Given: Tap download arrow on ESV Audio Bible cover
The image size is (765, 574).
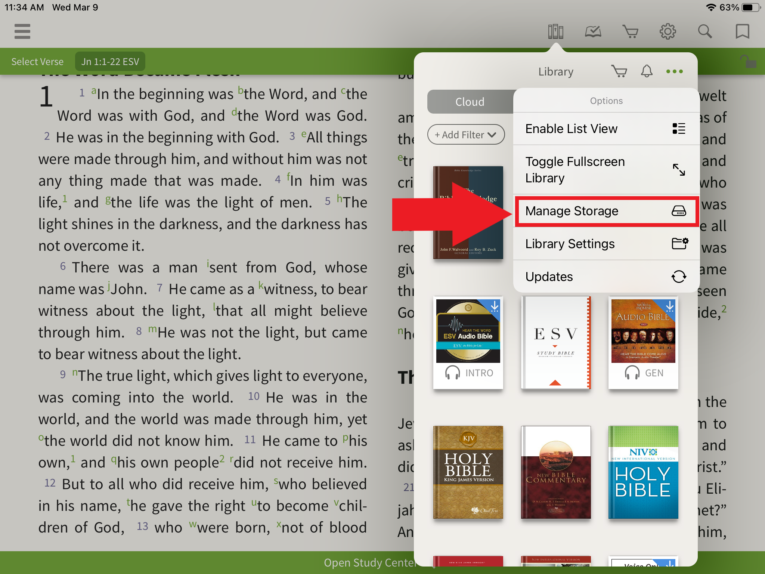Looking at the screenshot, I should (x=494, y=306).
